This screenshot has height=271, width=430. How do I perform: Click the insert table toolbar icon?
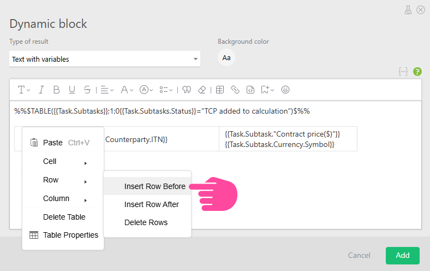coord(220,90)
